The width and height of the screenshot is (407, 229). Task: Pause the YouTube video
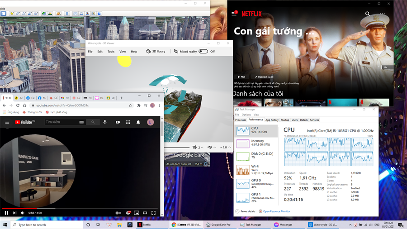[x=6, y=213]
